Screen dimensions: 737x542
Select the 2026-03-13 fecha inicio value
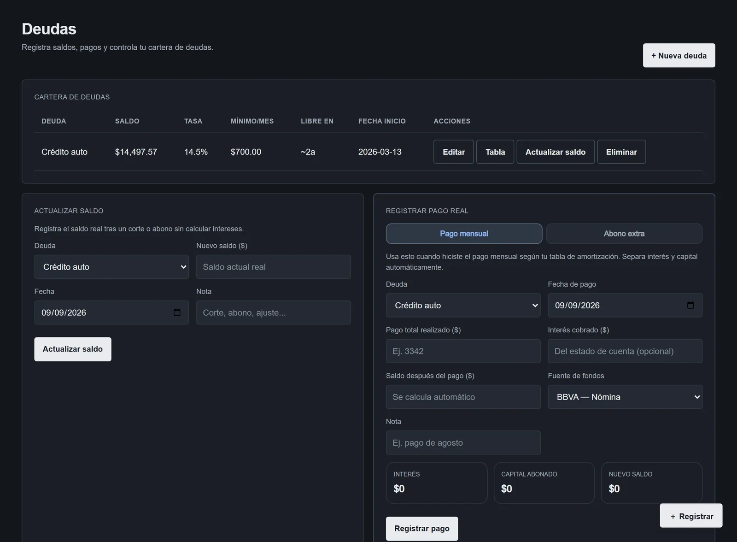380,152
